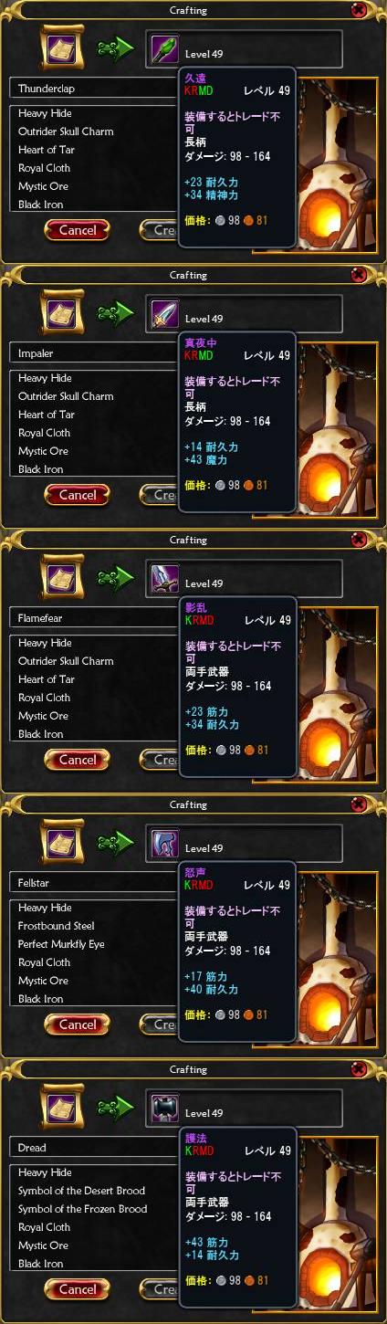
Task: Click the green polearm result icon for Thunderclap
Action: 164,48
